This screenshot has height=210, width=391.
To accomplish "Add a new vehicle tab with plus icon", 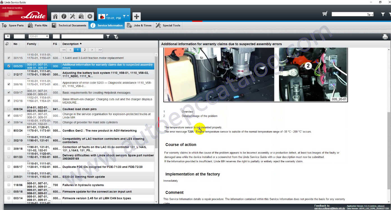I will [136, 16].
